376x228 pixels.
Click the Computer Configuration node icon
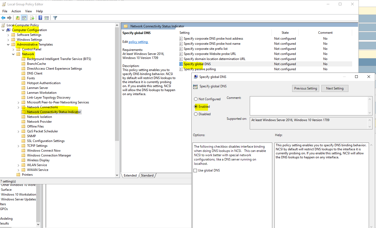click(x=8, y=30)
